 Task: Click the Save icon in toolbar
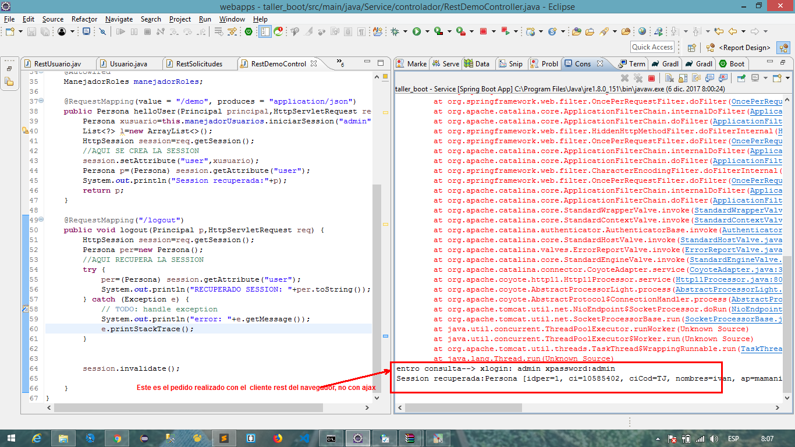[31, 31]
